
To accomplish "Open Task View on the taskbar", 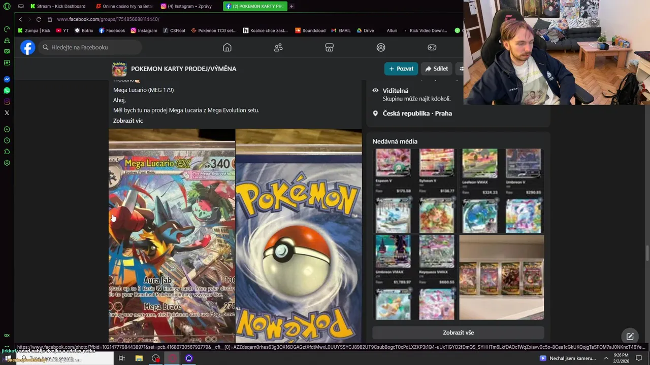I will (x=121, y=358).
